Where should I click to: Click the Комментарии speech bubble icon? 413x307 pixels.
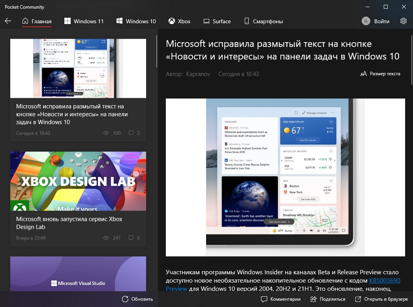[264, 299]
